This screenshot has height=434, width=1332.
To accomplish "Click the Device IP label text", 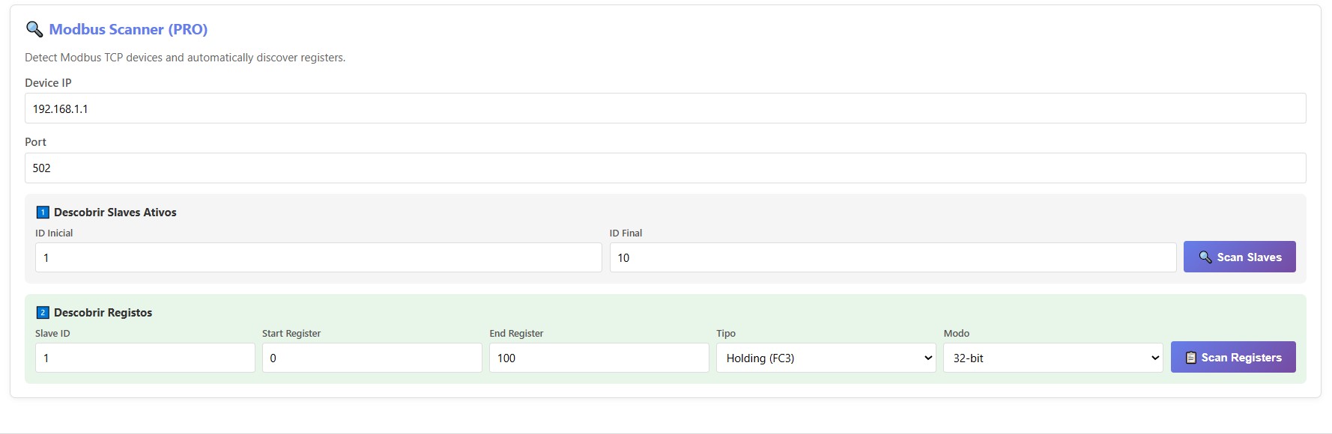I will tap(48, 83).
